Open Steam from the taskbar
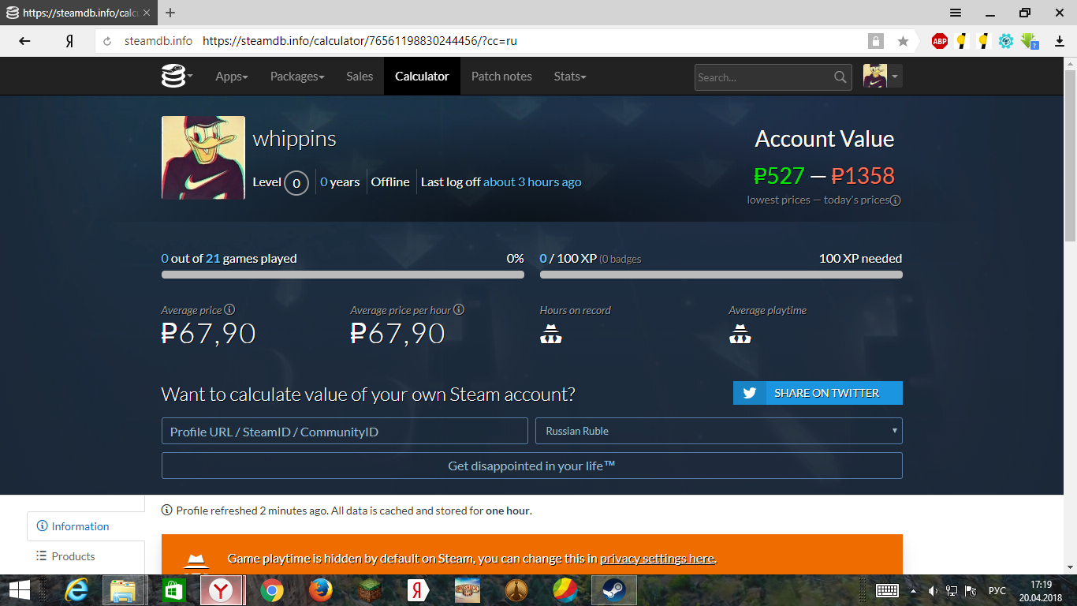Viewport: 1077px width, 606px height. [x=613, y=589]
